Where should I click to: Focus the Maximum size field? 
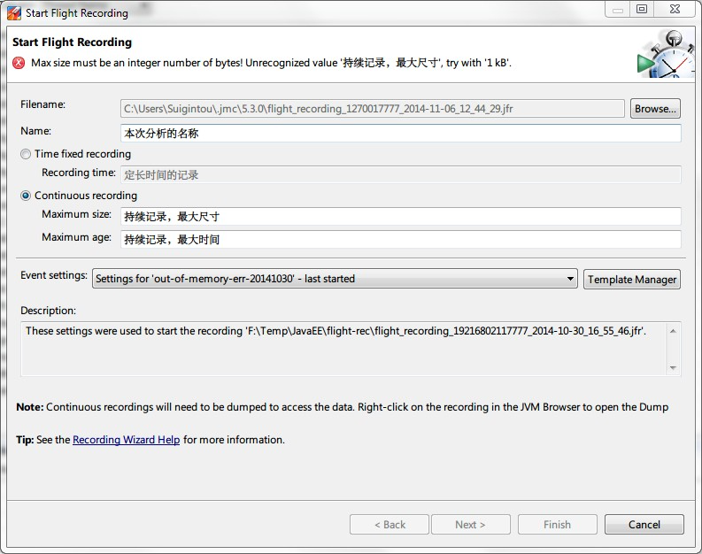(x=401, y=217)
